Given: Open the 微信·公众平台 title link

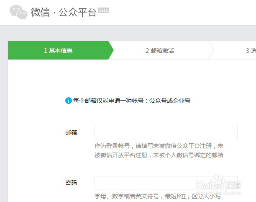Looking at the screenshot, I should [64, 12].
